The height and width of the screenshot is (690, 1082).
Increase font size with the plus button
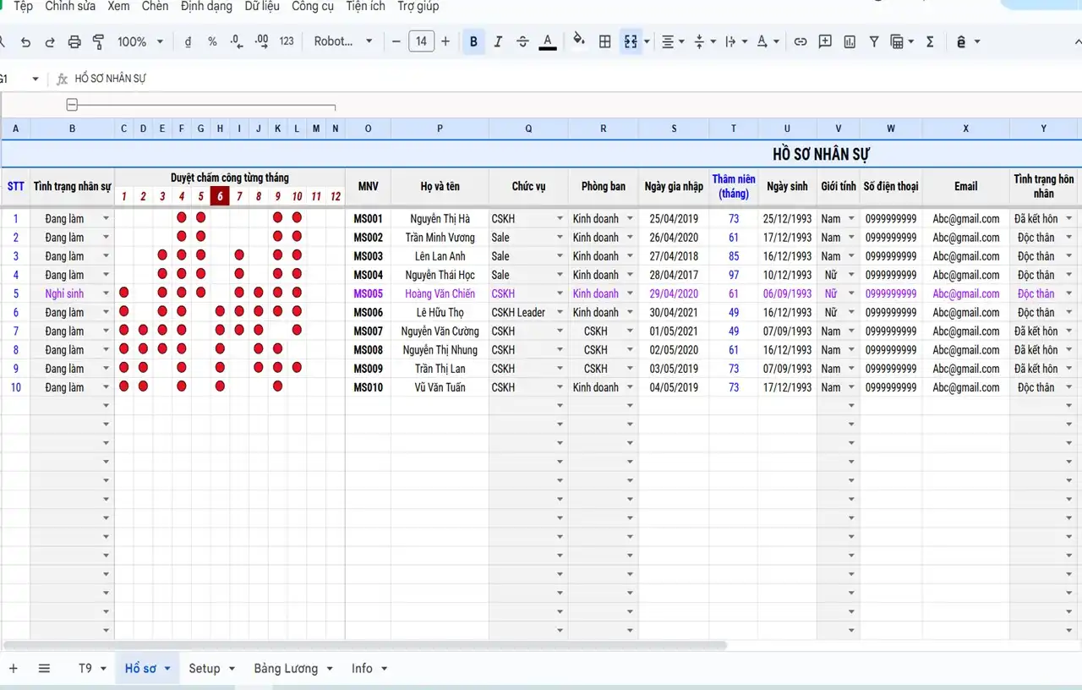coord(445,41)
